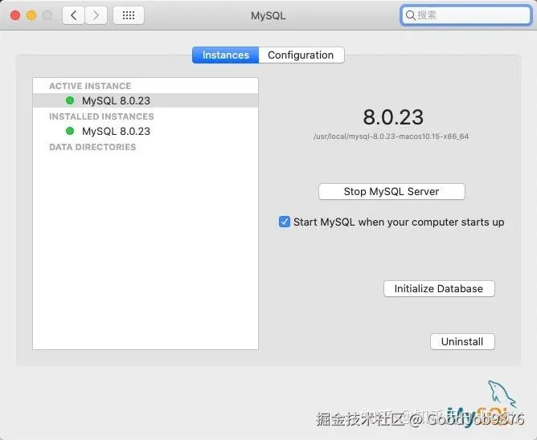
Task: Uncheck Start MySQL when computer starts up
Action: pos(285,222)
